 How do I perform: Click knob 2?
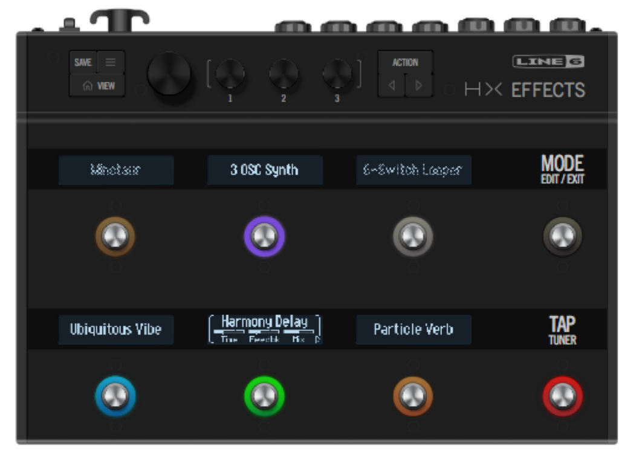point(284,74)
